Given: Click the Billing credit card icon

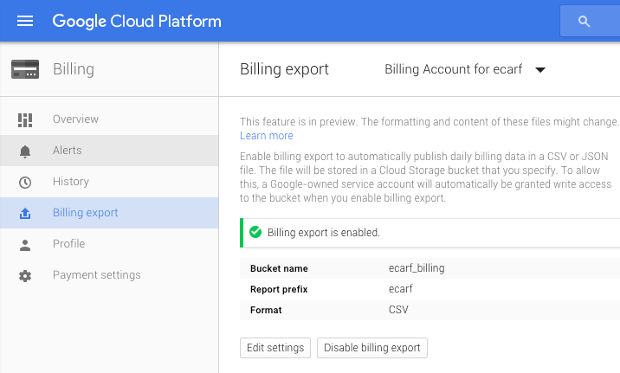Looking at the screenshot, I should [25, 69].
